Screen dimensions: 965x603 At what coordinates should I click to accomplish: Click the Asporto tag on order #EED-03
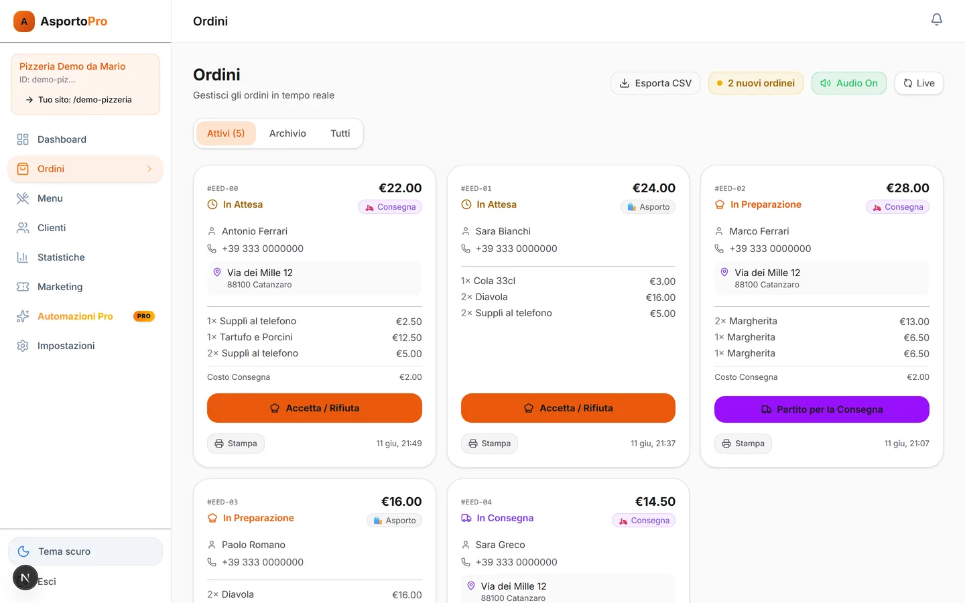[x=395, y=521]
